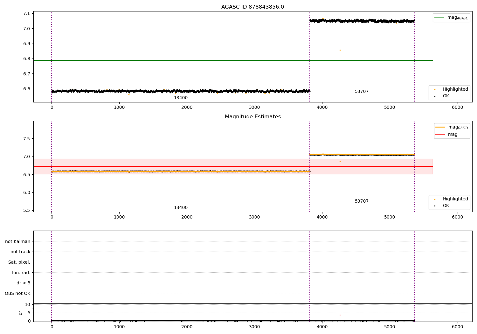477x334 pixels.
Task: Click the 5000 x-axis tick of Magnitude Estimates plot
Action: 390,217
